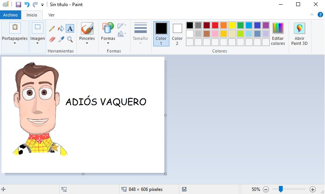Viewport: 325px width, 194px height.
Task: Pick the purple color swatch
Action: [x=266, y=25]
